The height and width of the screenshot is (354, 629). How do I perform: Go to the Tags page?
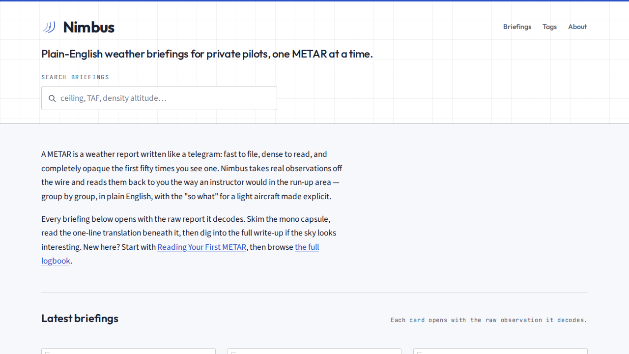pos(549,27)
